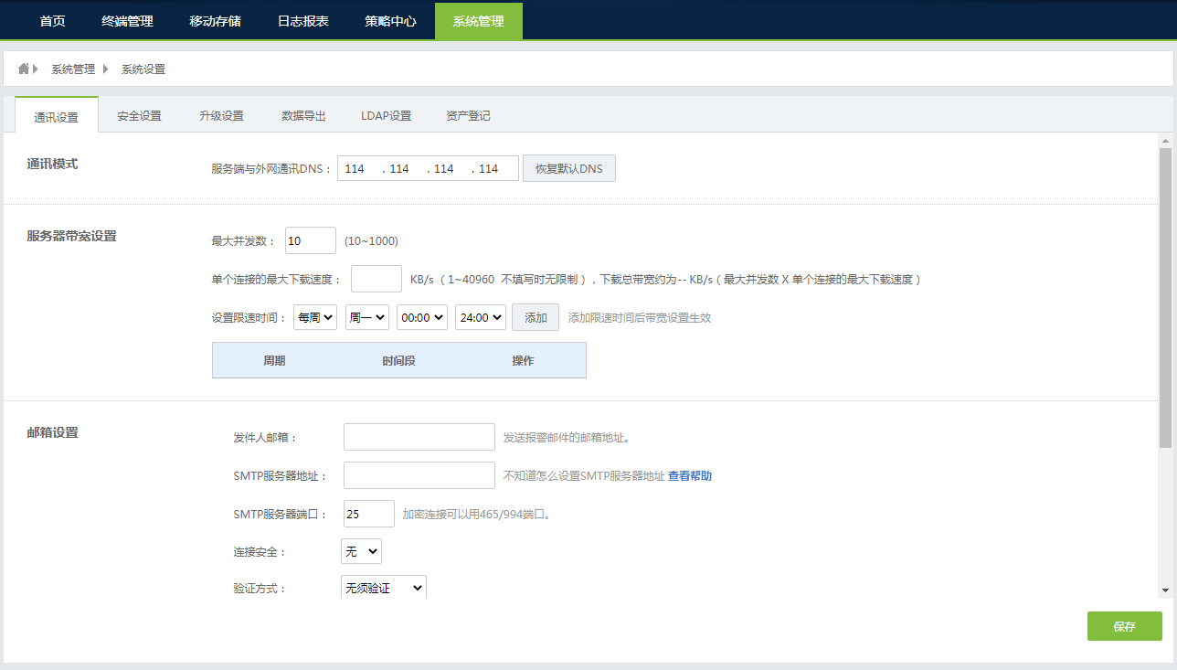Open the 00:00 start time dropdown
Viewport: 1177px width, 670px height.
click(422, 317)
